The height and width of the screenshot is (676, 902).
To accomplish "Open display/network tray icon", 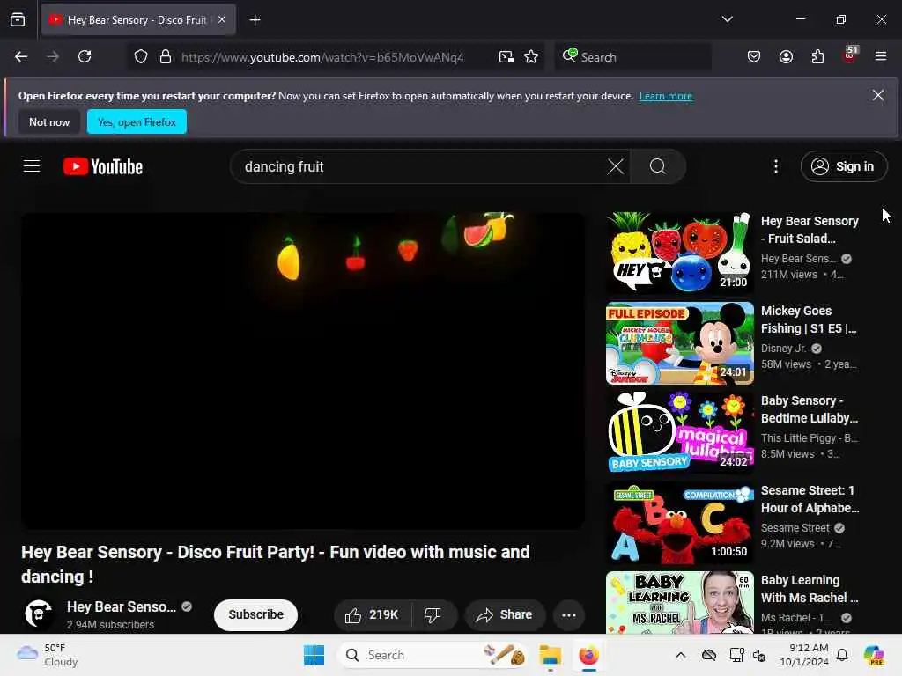I will click(736, 655).
